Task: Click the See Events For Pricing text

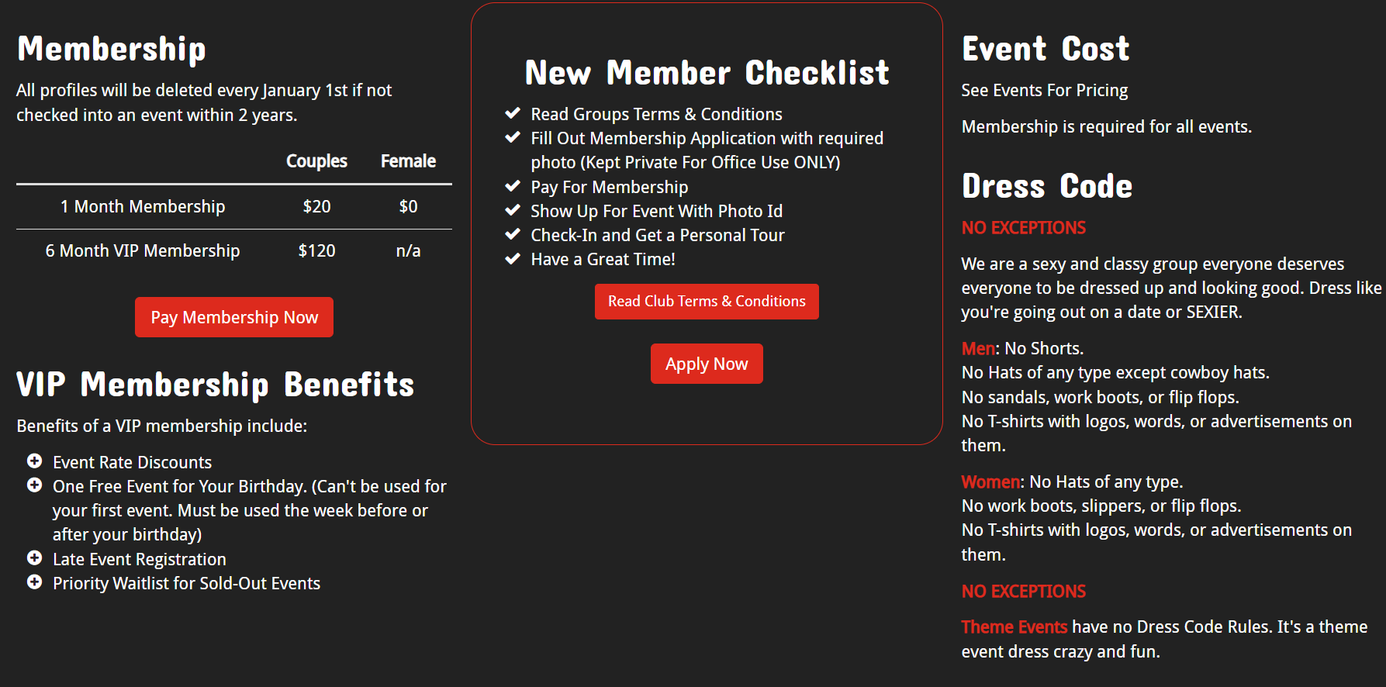Action: point(1044,90)
